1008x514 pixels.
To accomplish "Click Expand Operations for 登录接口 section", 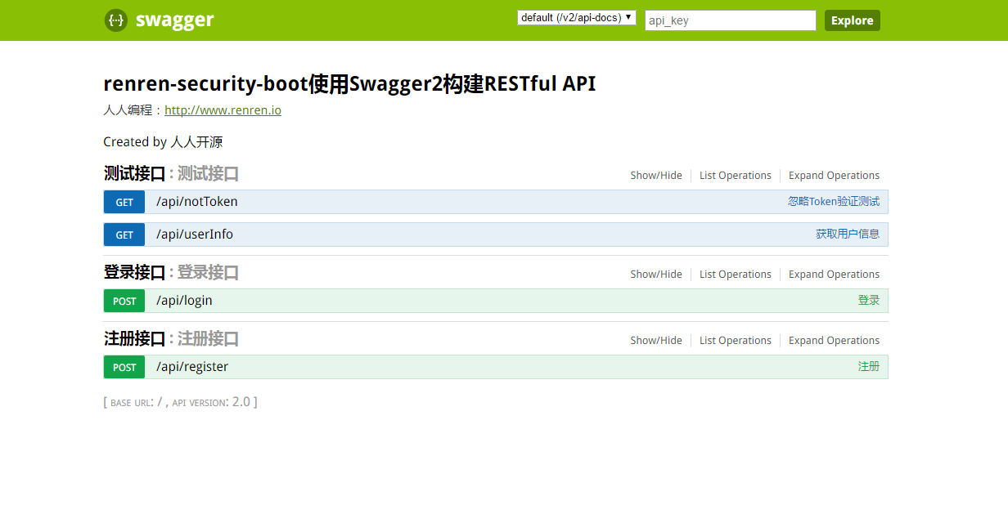I will point(835,275).
